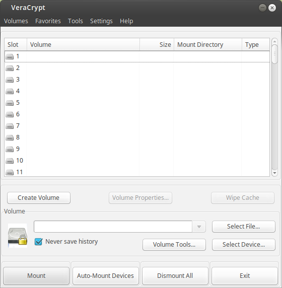
Task: Click the drive icon for slot 3
Action: point(10,80)
